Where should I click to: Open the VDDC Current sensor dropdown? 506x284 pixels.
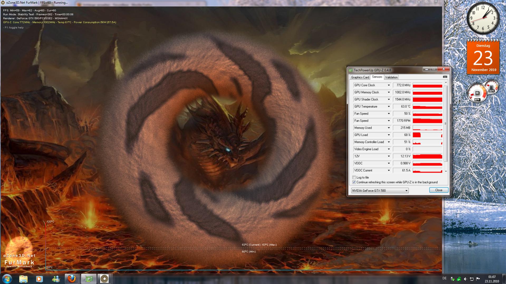tap(389, 171)
